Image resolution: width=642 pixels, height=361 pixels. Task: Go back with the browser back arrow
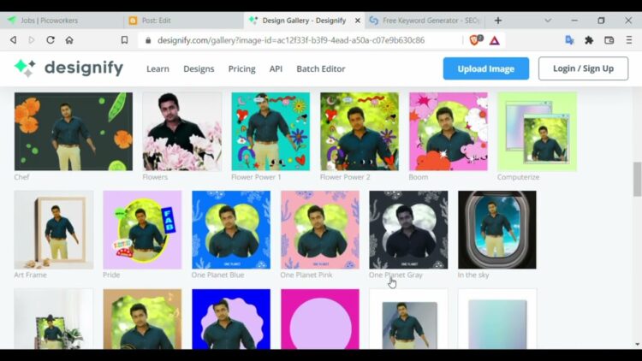pos(14,40)
